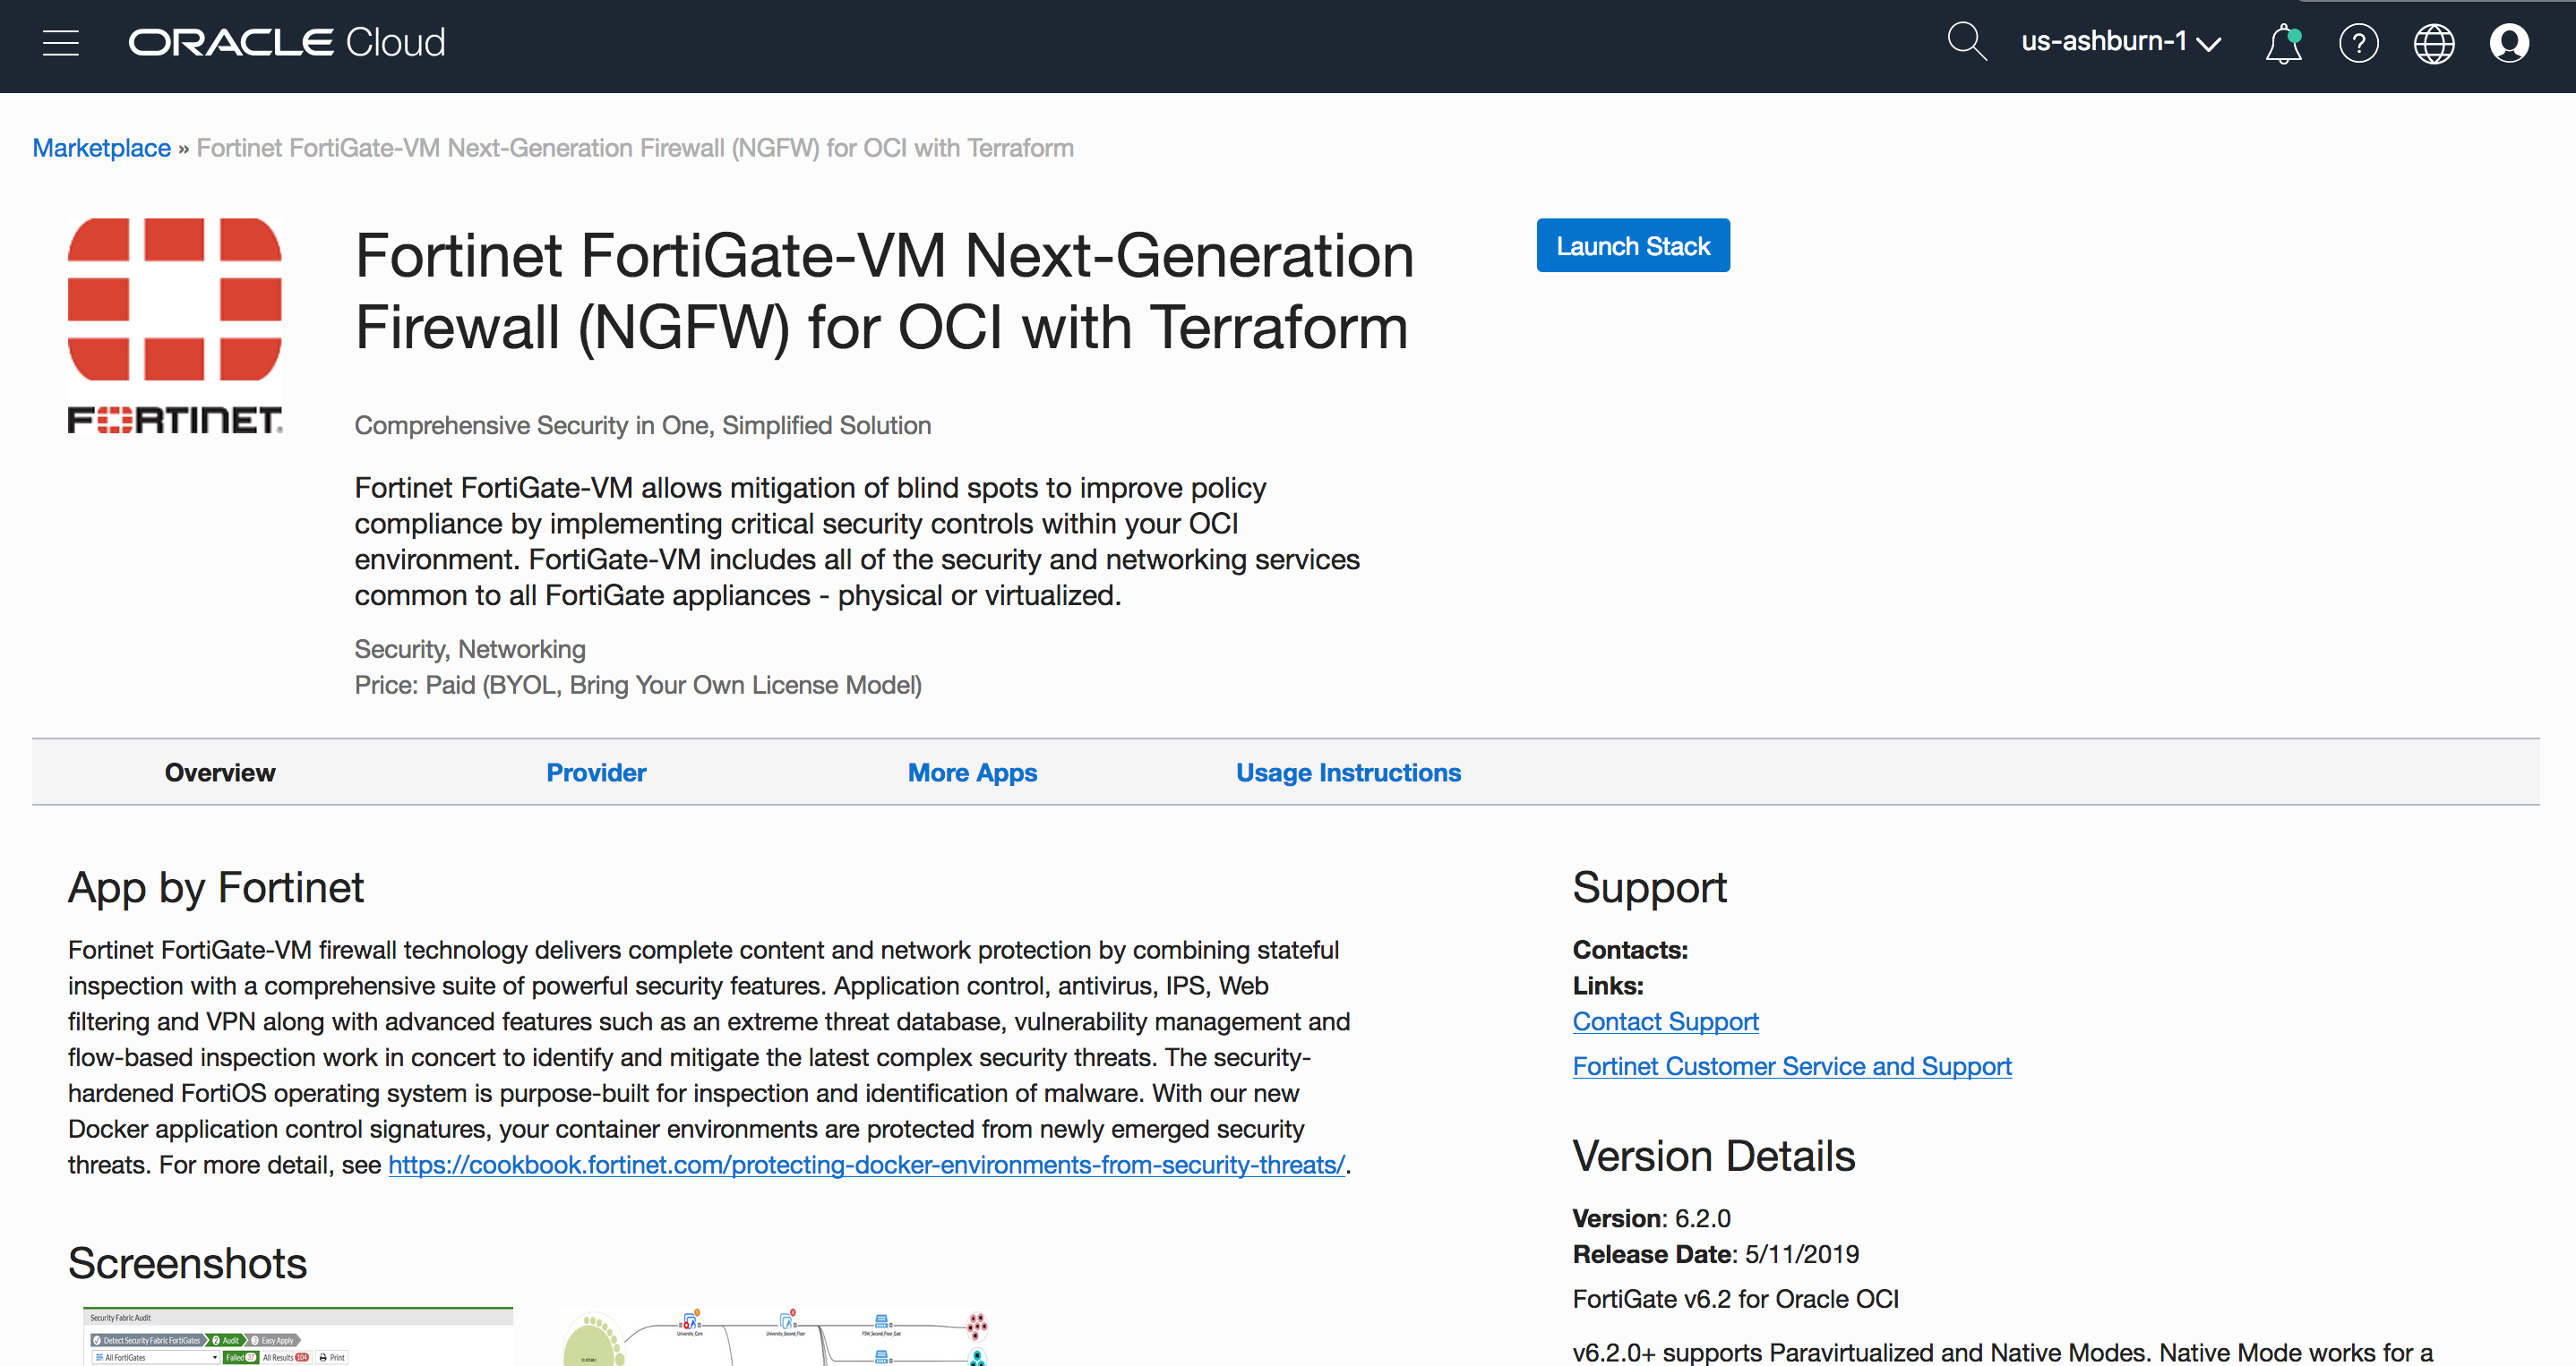Open the network topology screenshot thumbnail
Screen dimensions: 2576x1366
(x=775, y=1337)
